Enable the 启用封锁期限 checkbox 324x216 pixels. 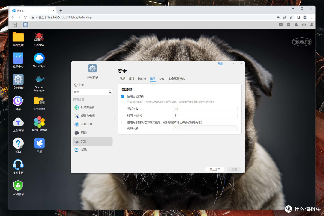pos(123,122)
